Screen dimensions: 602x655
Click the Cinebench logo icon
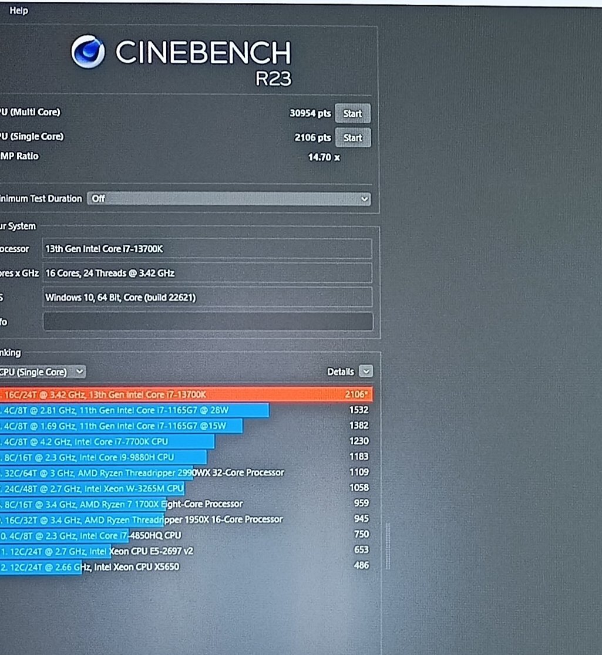click(88, 52)
